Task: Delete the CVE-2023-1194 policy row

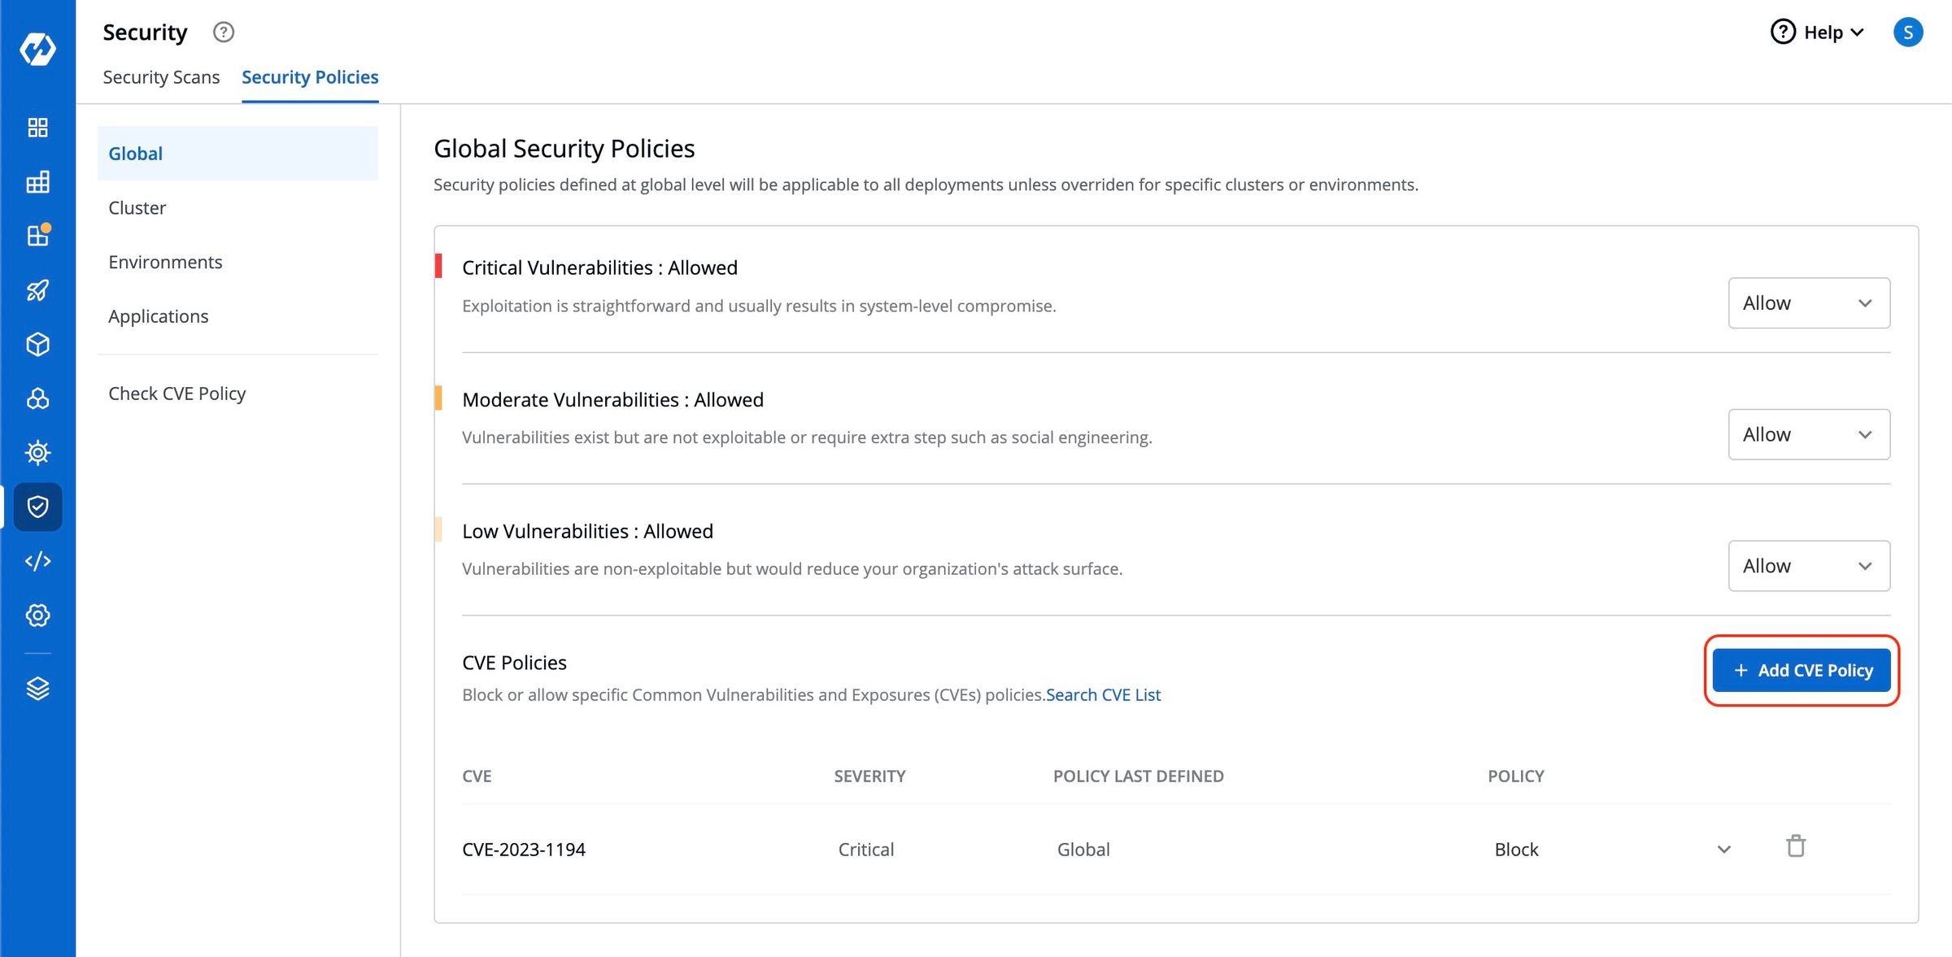Action: point(1797,847)
